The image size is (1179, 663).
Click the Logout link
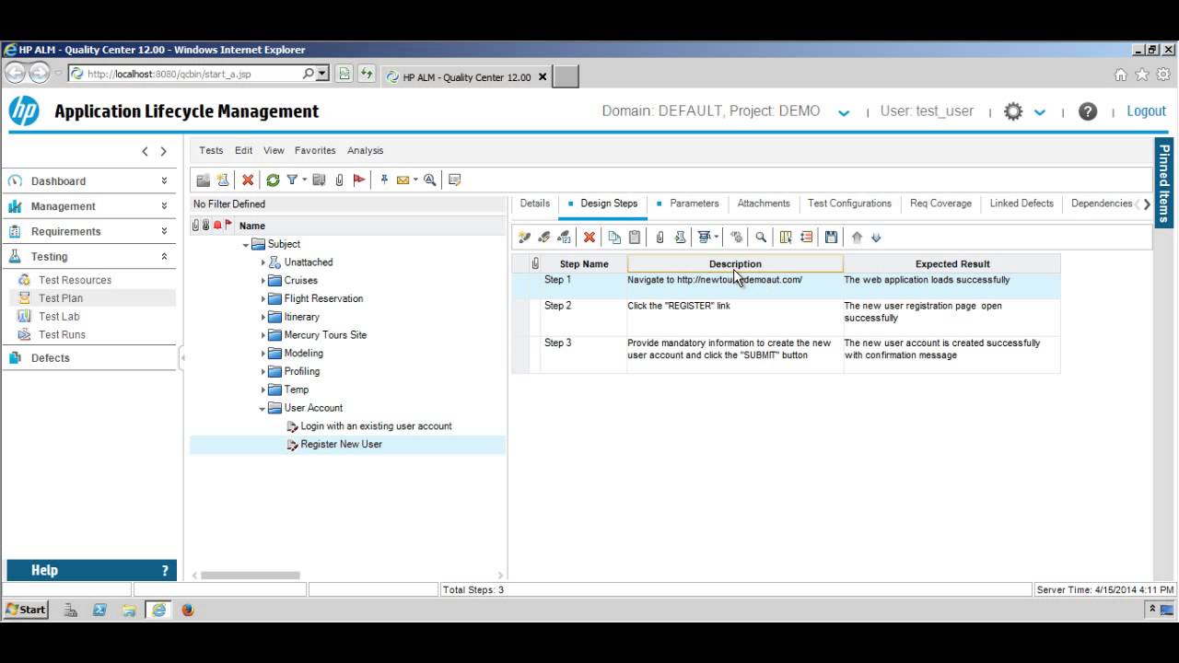[1146, 110]
